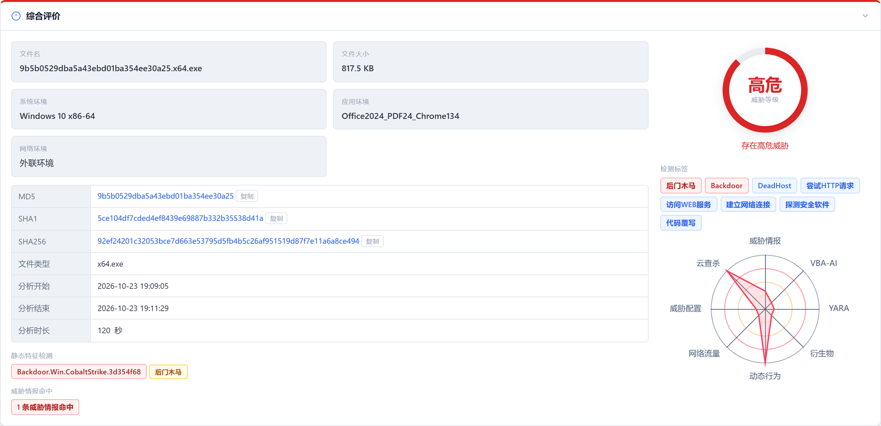This screenshot has height=426, width=881.
Task: Click the file size value 817.5 KB
Action: coord(358,68)
